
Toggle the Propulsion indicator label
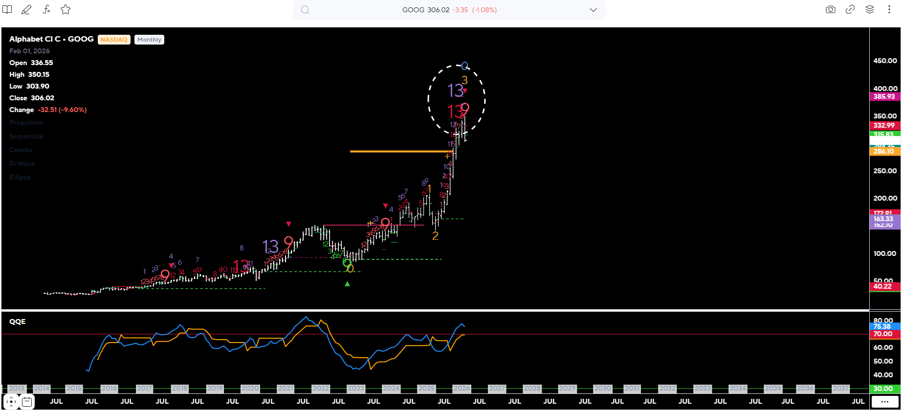point(26,123)
